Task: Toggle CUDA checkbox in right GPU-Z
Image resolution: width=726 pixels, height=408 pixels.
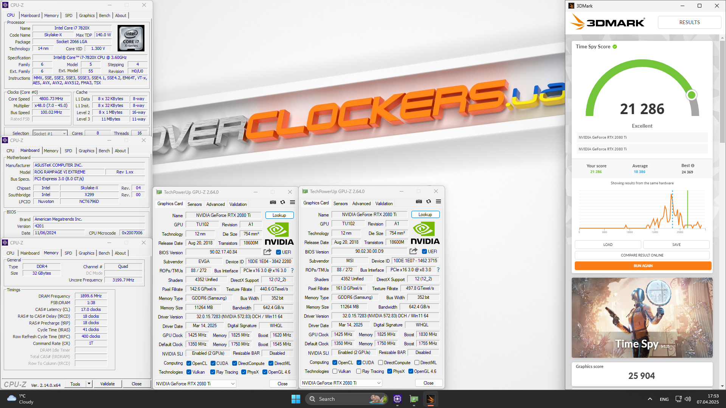Action: coord(359,363)
